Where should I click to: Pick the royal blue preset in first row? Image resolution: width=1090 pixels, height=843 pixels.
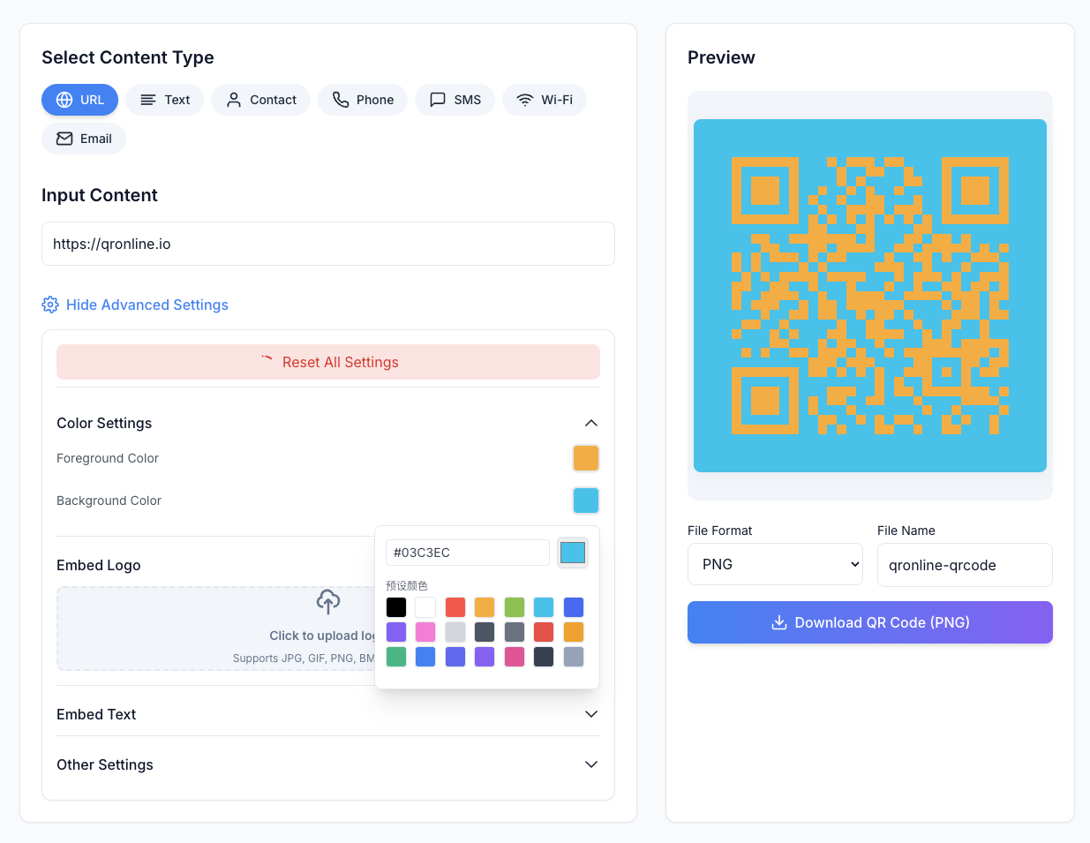click(574, 607)
